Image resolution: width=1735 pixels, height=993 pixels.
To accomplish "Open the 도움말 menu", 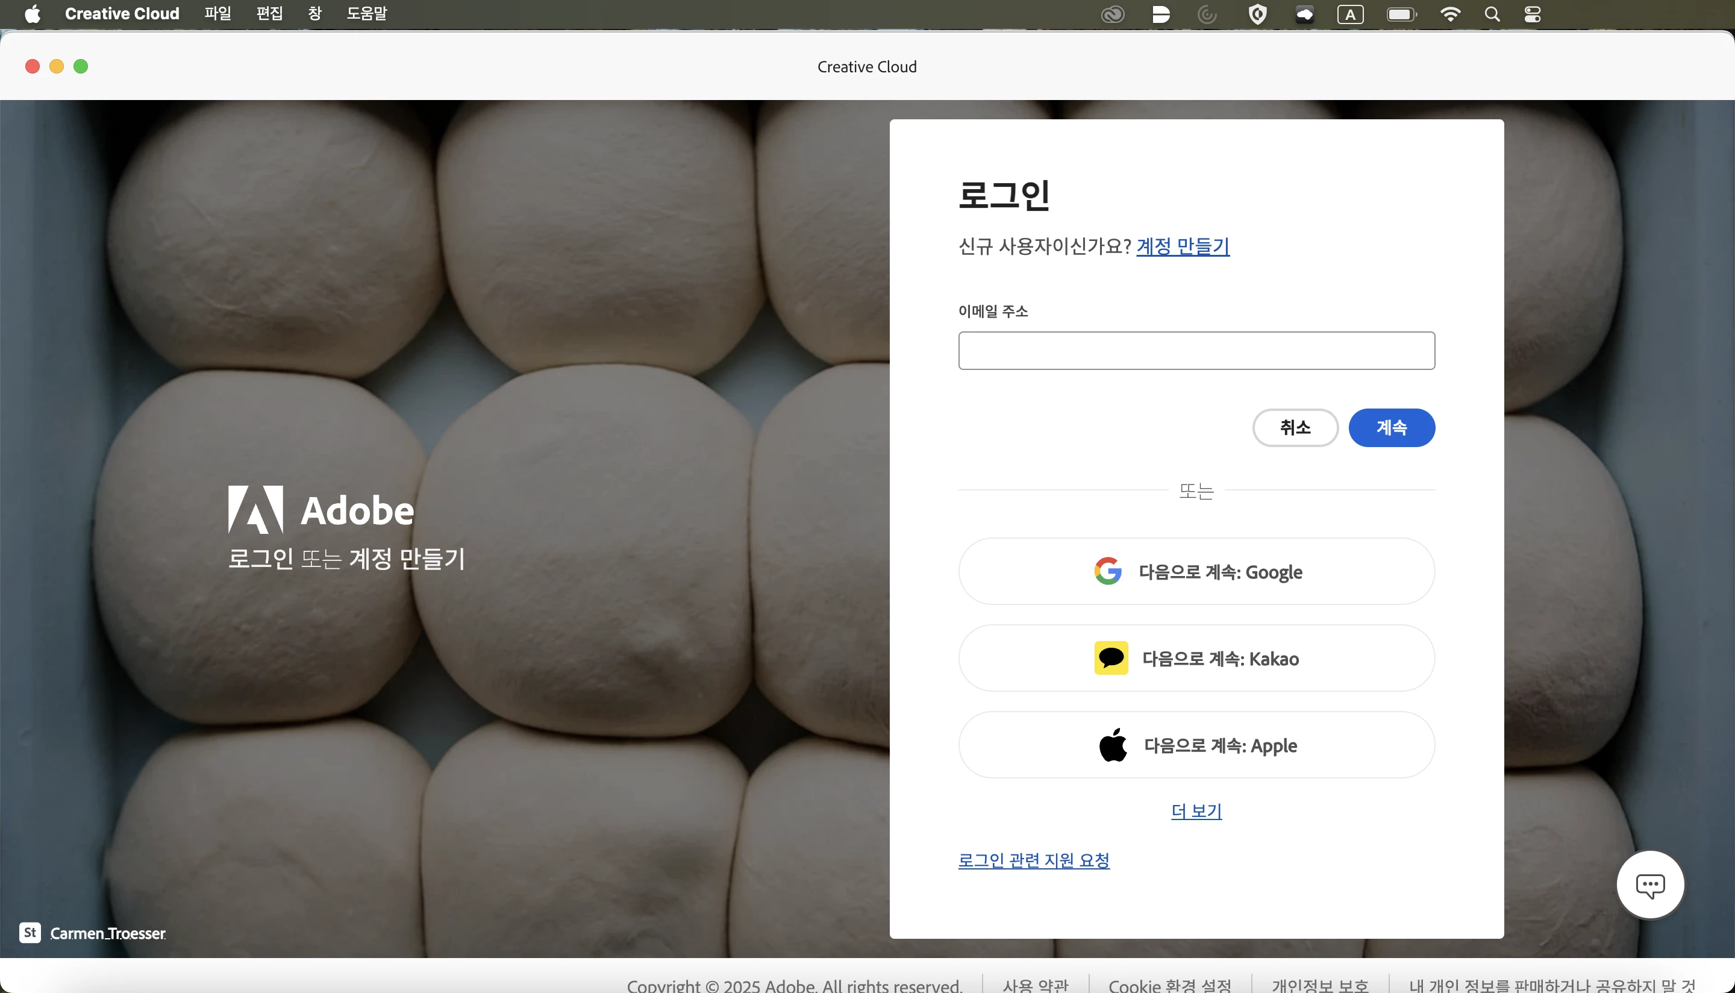I will point(366,14).
